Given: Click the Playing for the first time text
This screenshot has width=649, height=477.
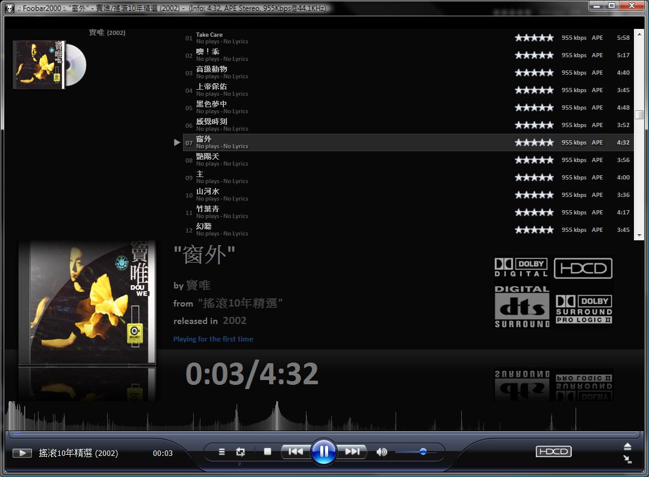Looking at the screenshot, I should coord(213,338).
